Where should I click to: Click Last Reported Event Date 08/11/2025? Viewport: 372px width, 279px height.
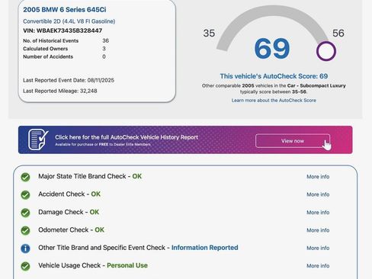click(x=69, y=80)
